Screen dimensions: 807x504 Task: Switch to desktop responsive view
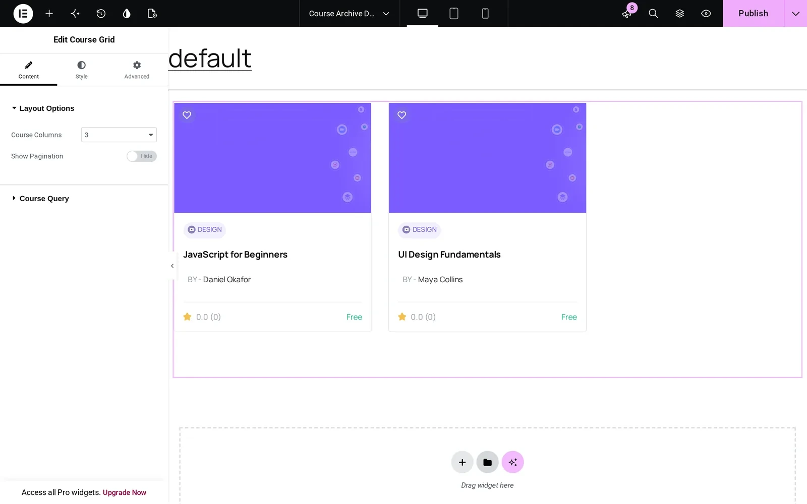pos(423,14)
